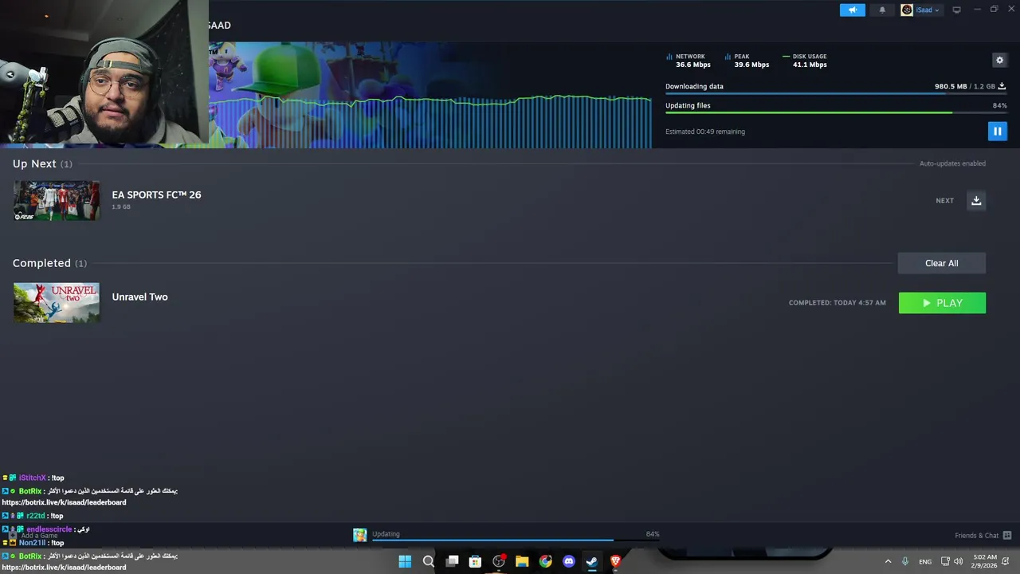Click the Unravel Two title text
This screenshot has height=574, width=1020.
point(139,297)
